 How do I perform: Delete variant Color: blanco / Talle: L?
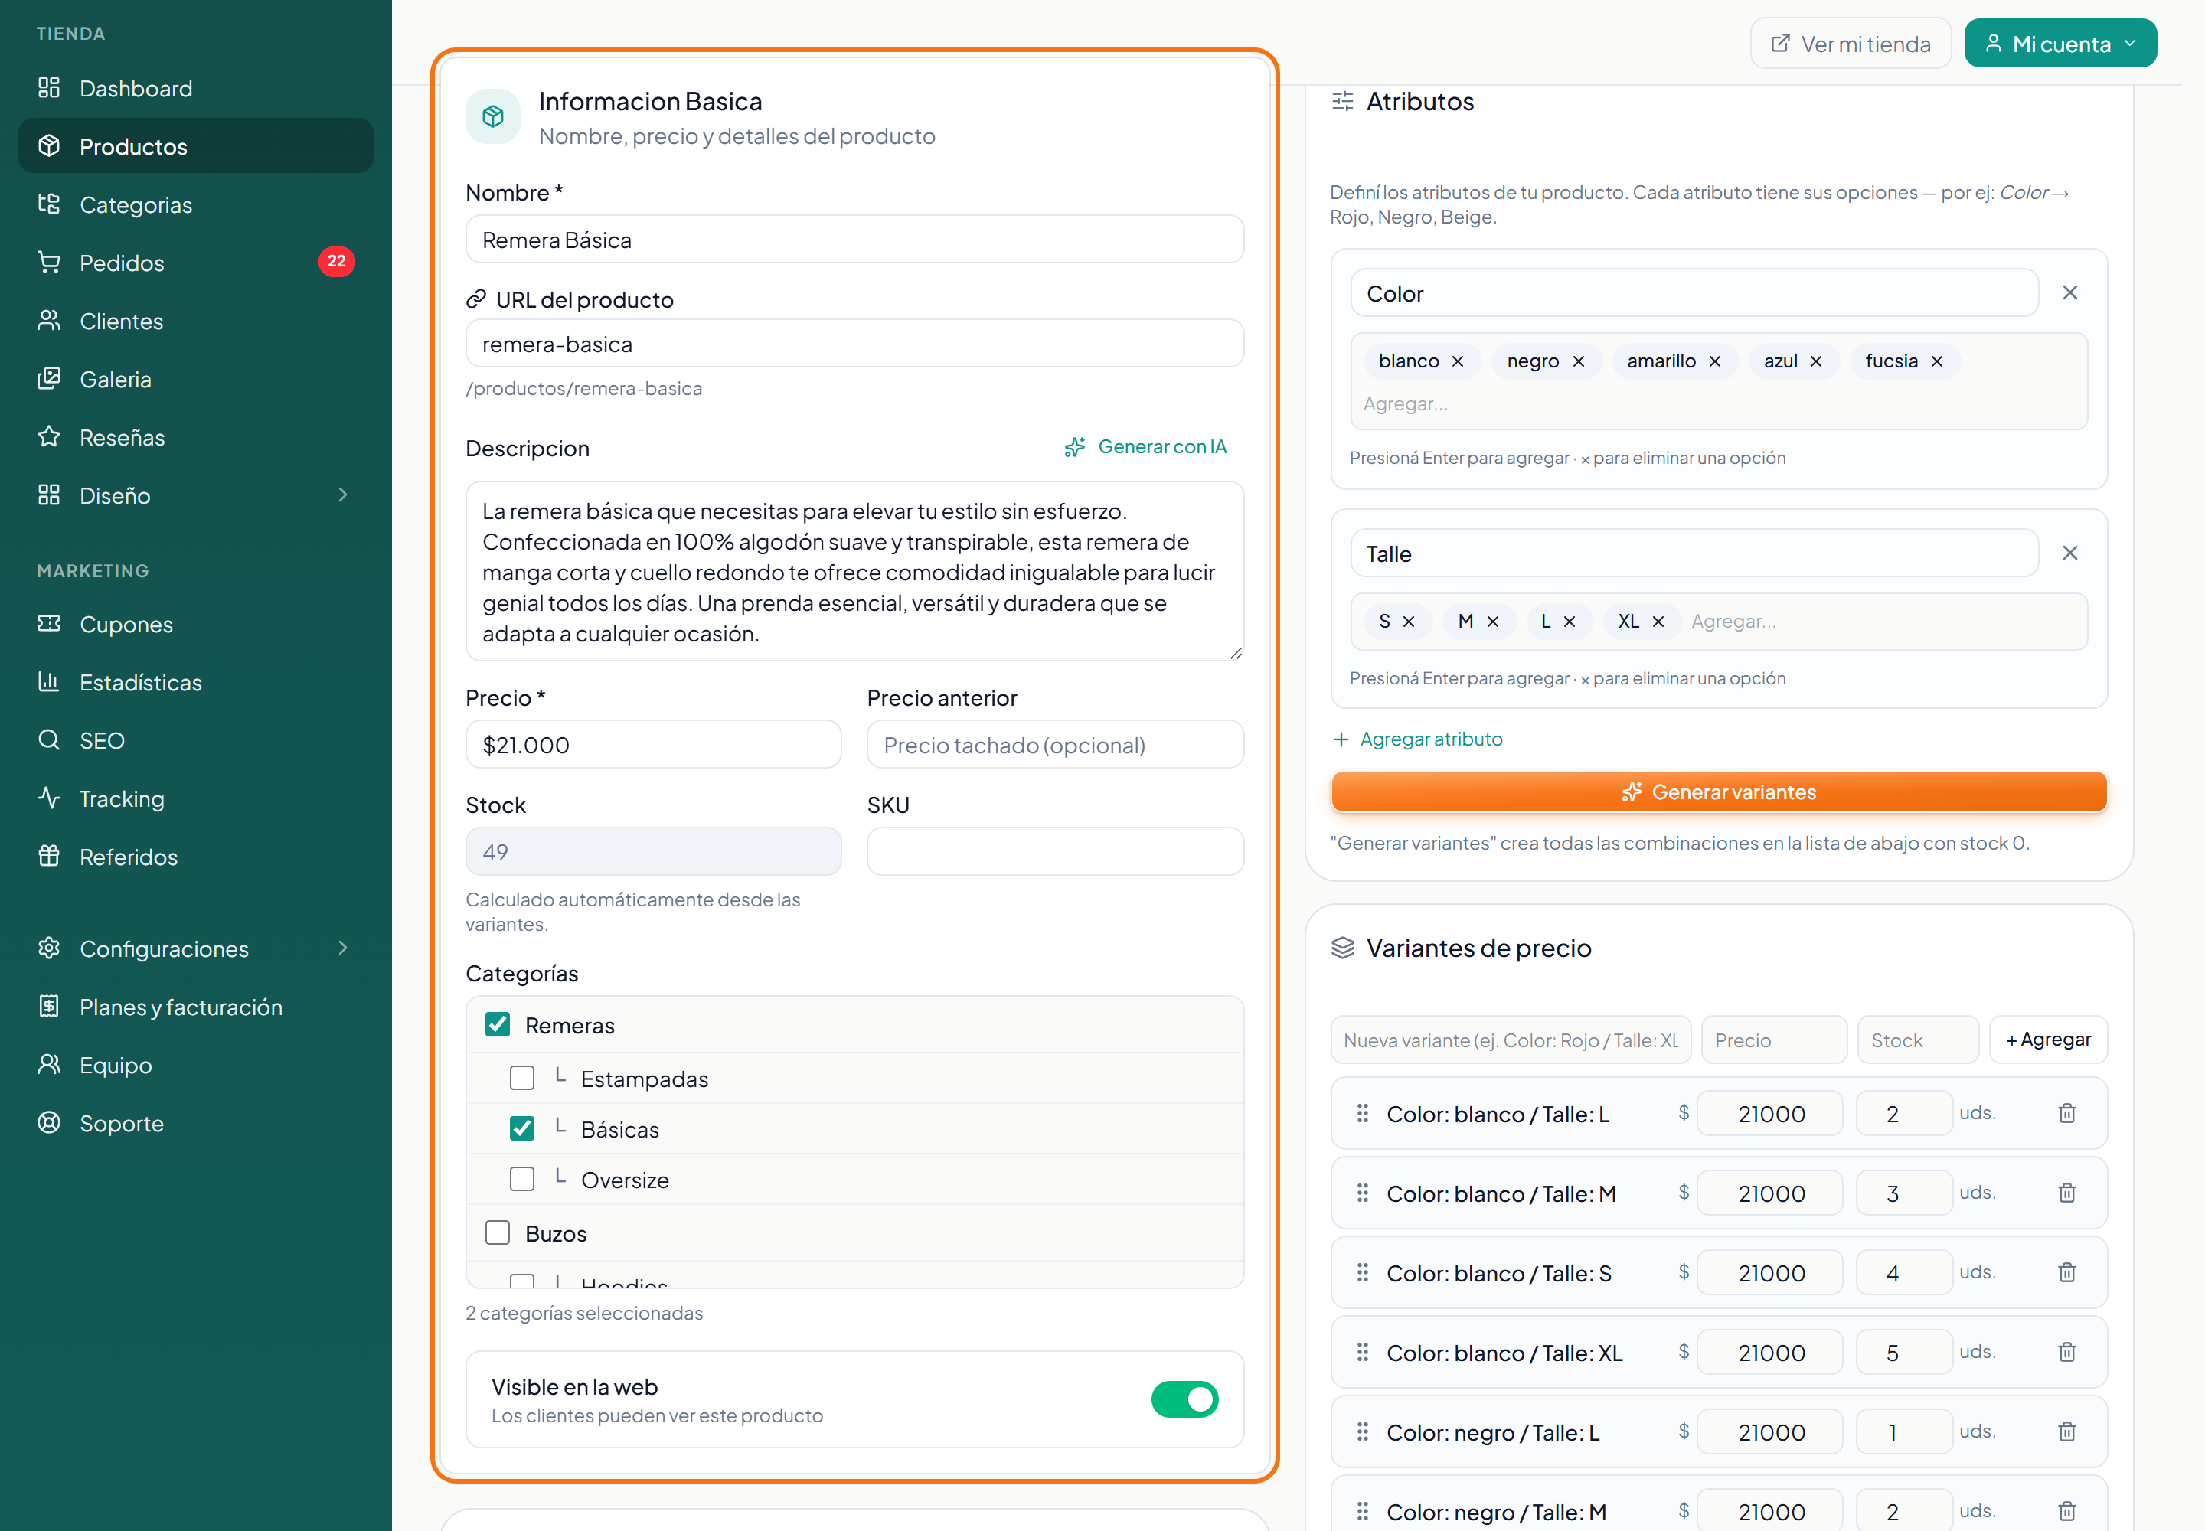(x=2067, y=1113)
